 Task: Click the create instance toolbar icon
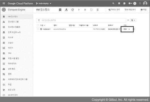60,10
